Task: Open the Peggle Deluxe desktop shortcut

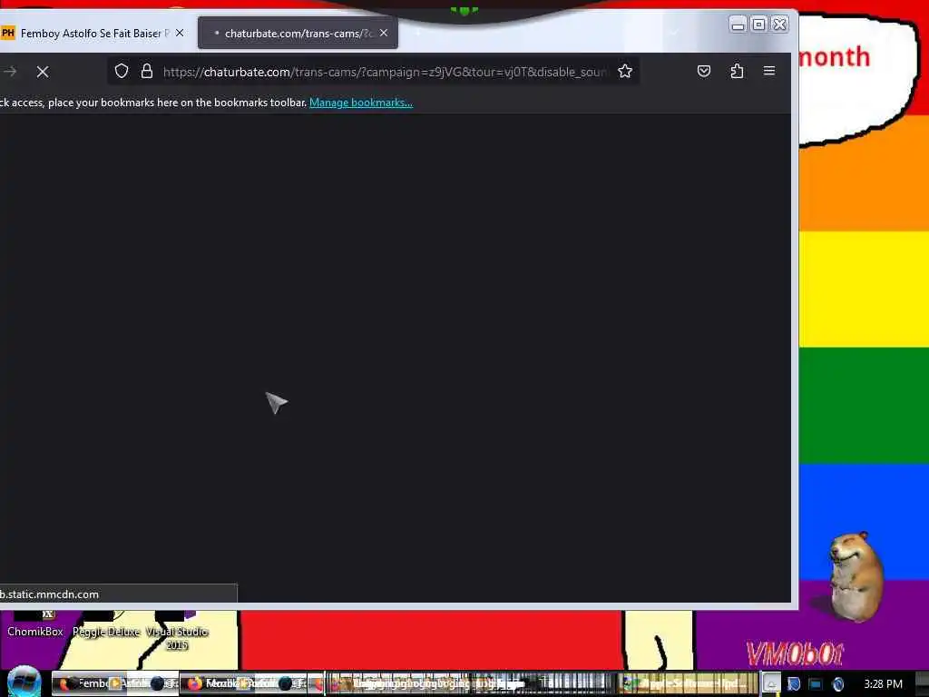Action: click(x=106, y=625)
